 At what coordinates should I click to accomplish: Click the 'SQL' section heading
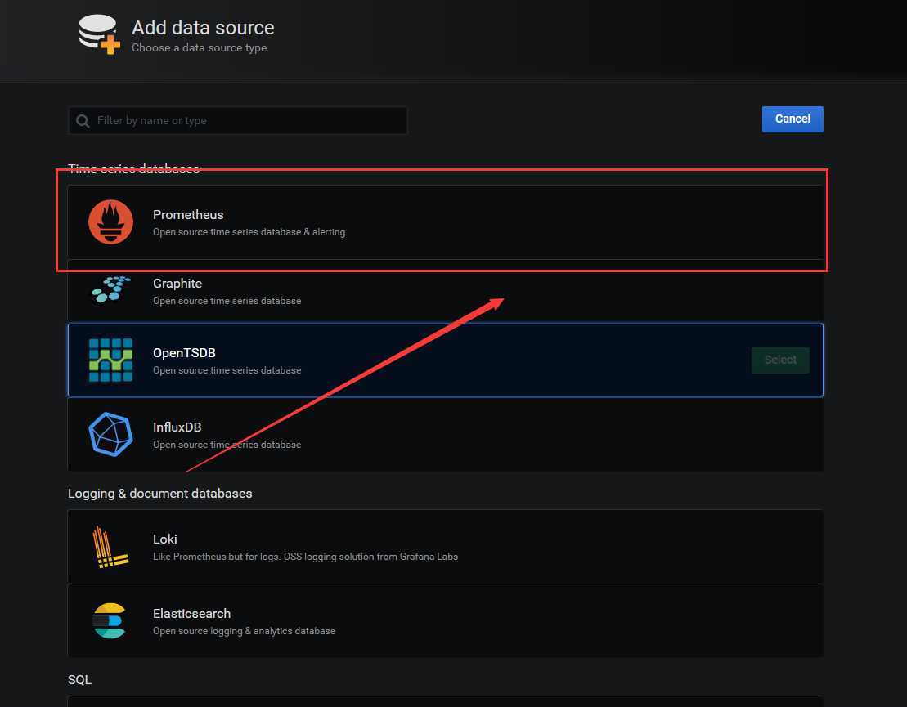point(79,680)
